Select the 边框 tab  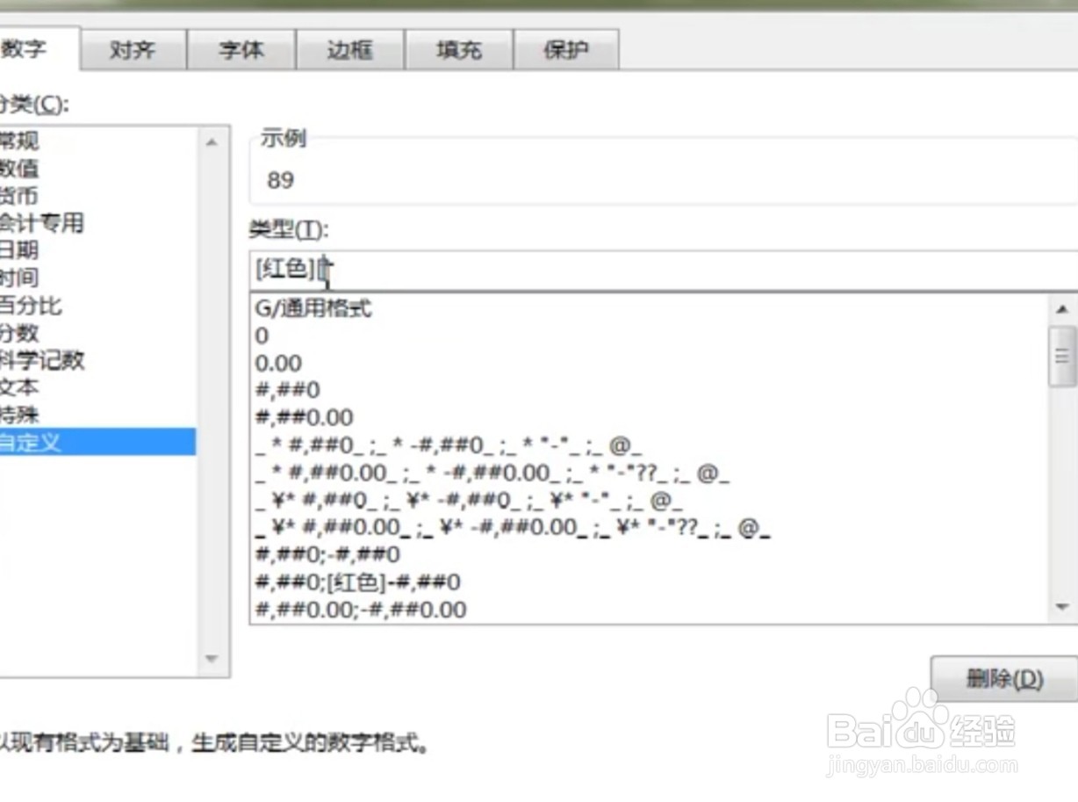349,50
